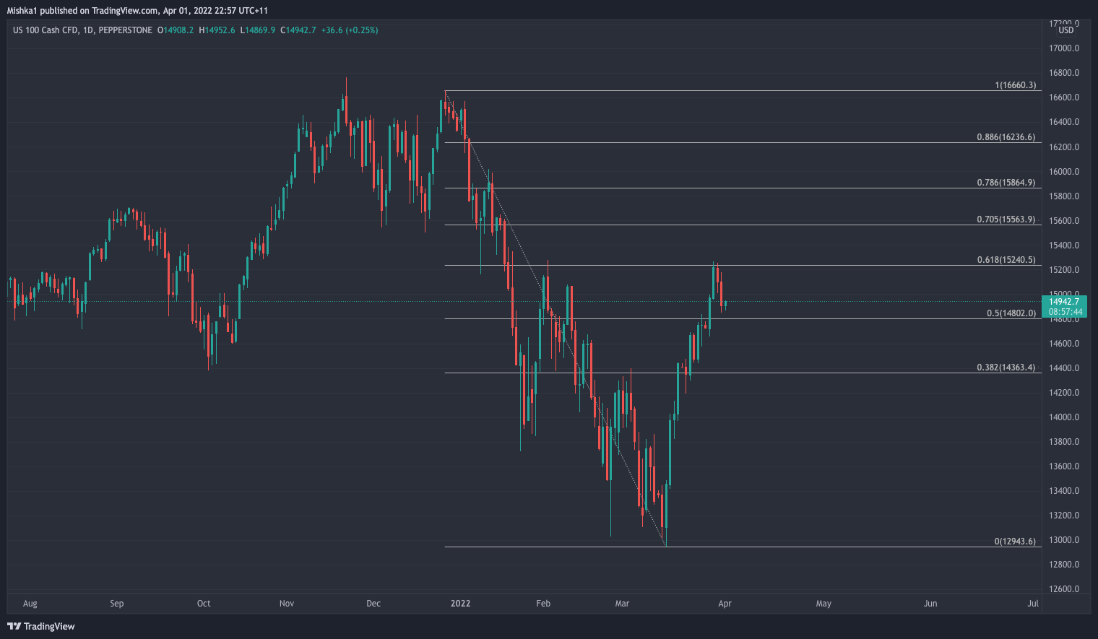Click the Fibonacci label 0.618(15240.5)

[1006, 260]
